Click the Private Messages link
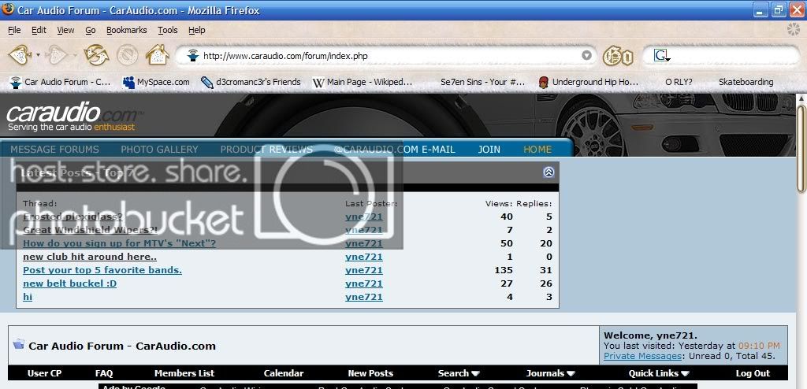Screen dimensions: 807x389 [642, 356]
